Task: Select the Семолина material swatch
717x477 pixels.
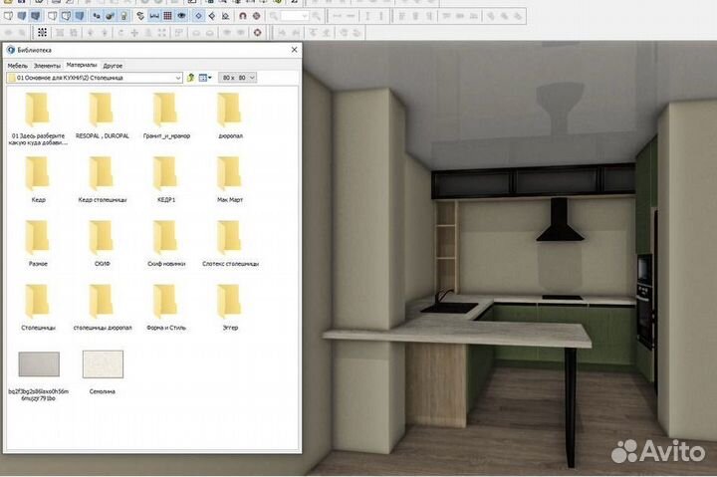Action: 102,365
